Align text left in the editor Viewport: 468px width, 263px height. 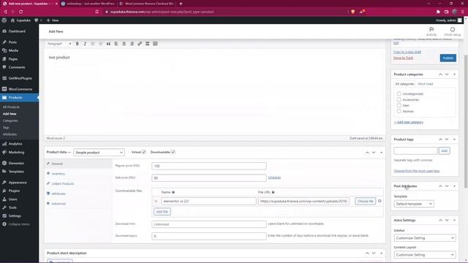coord(116,44)
